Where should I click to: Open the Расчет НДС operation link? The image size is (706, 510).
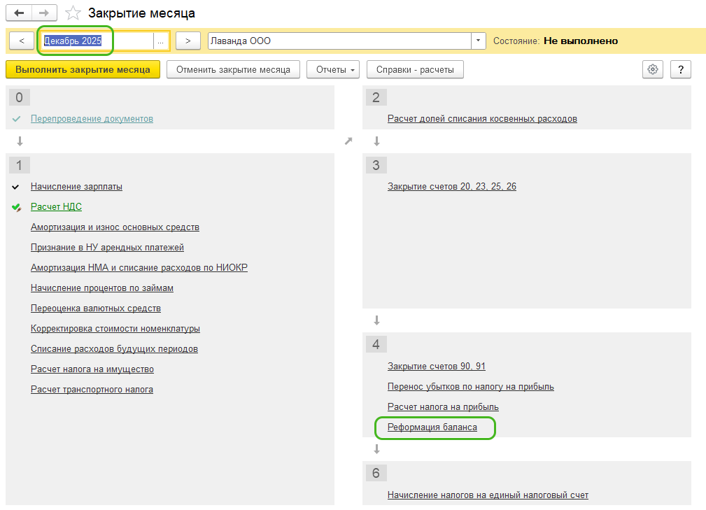pyautogui.click(x=56, y=207)
